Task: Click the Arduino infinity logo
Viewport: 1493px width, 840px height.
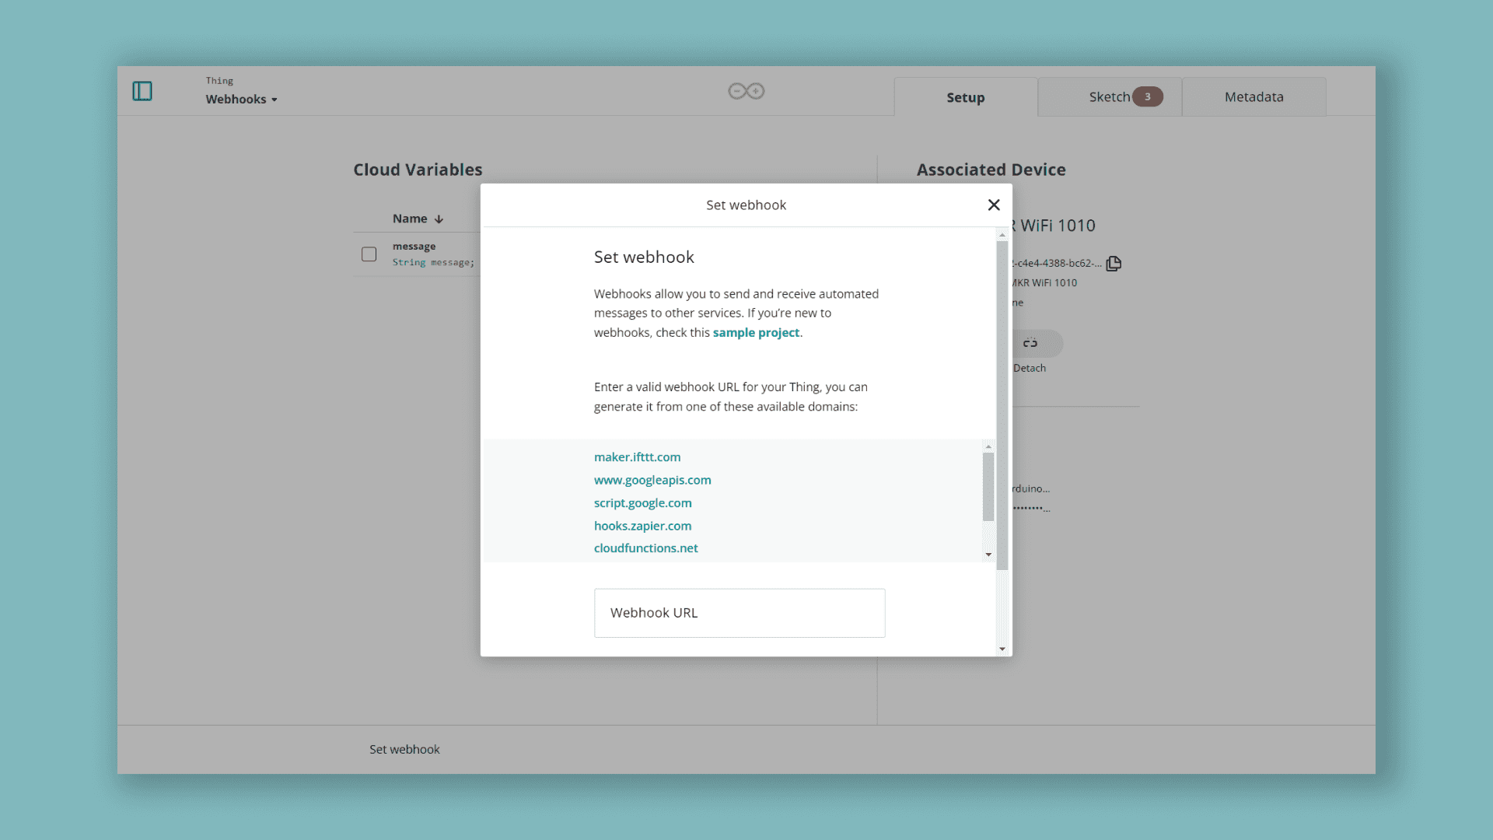Action: 746,91
